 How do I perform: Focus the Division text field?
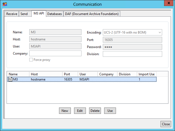(x=132, y=54)
